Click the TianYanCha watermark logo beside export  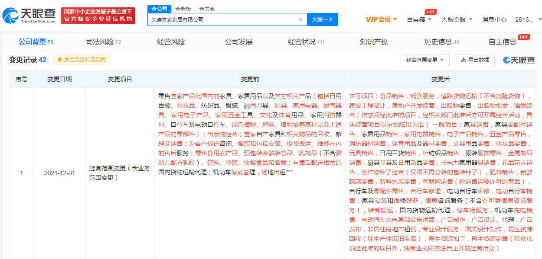click(519, 60)
